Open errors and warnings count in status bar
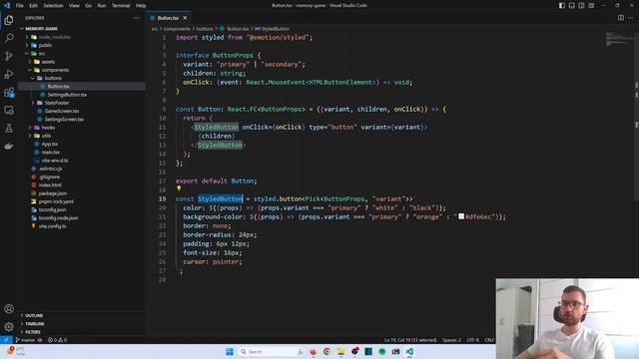Screen dimensions: 639x359 (57, 340)
